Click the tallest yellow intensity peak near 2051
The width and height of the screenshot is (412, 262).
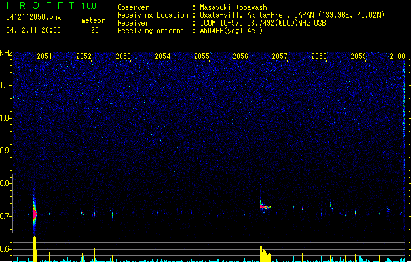click(35, 249)
